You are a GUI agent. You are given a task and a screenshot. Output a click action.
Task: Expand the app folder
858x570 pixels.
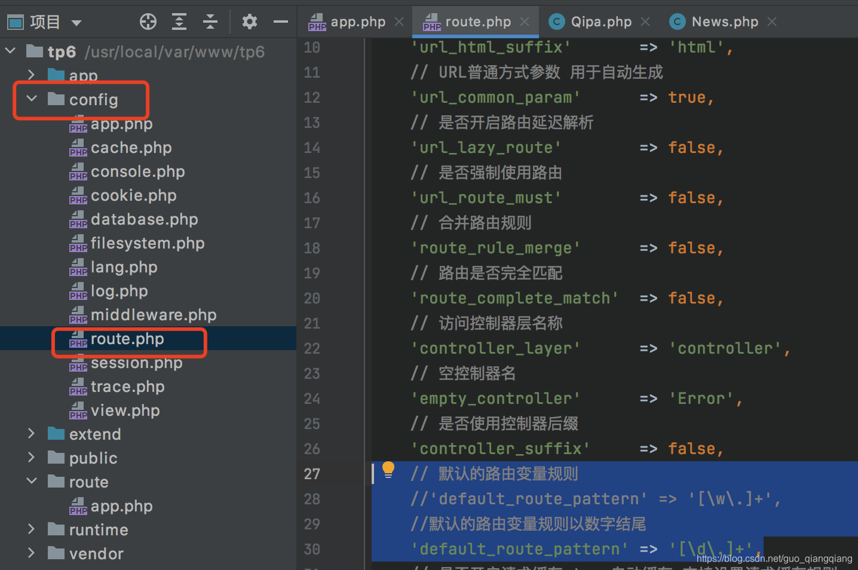tap(32, 75)
